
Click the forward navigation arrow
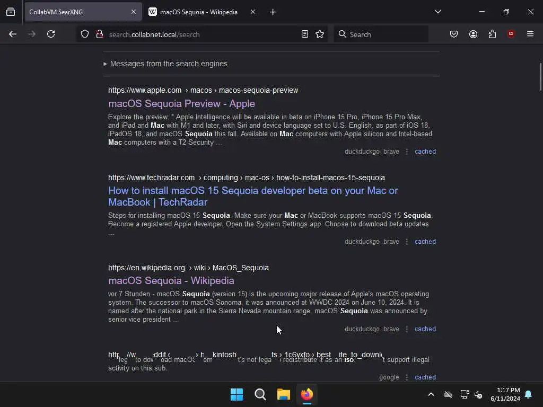pos(31,34)
